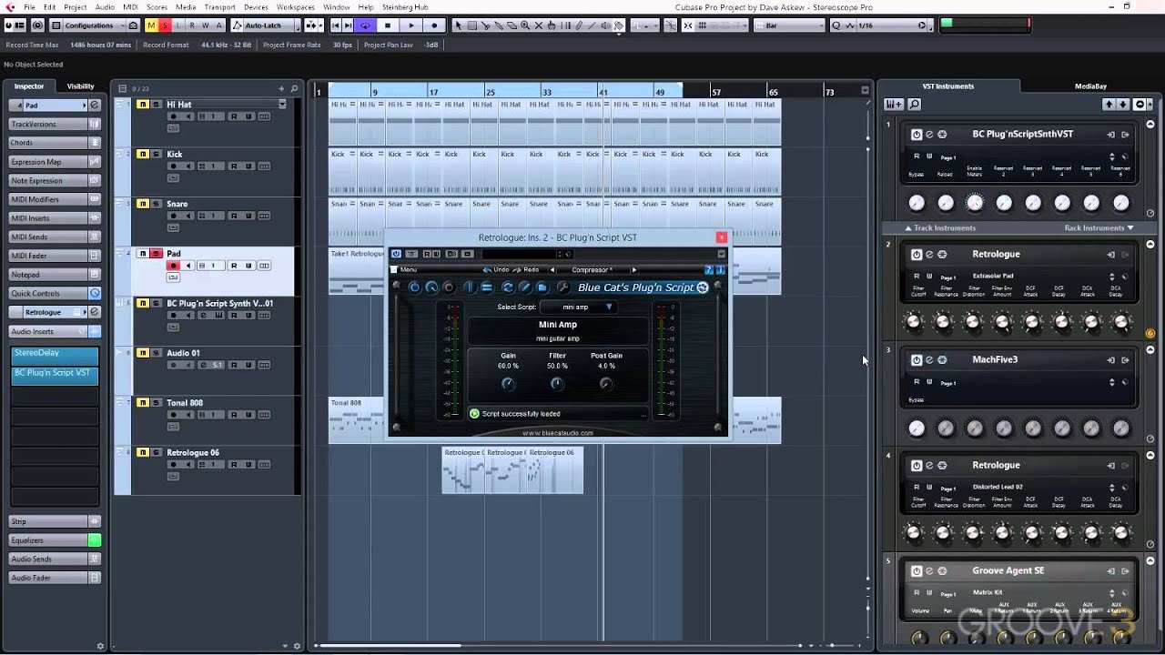The height and width of the screenshot is (655, 1165).
Task: Mute the Tonal 808 track
Action: (x=143, y=403)
